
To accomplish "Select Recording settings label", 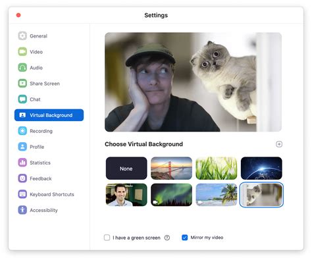I will point(41,131).
